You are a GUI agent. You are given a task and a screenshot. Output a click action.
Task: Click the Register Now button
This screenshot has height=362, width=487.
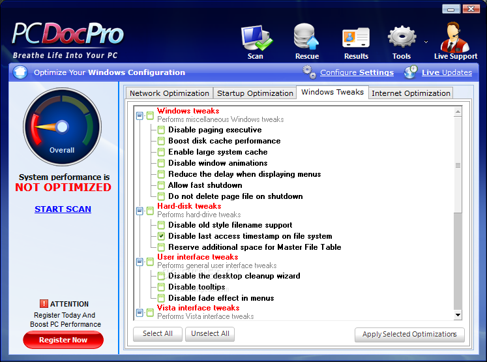click(x=63, y=340)
